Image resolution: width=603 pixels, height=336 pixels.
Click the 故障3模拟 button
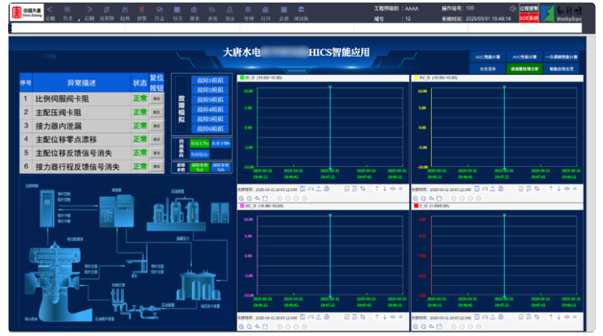coord(210,99)
